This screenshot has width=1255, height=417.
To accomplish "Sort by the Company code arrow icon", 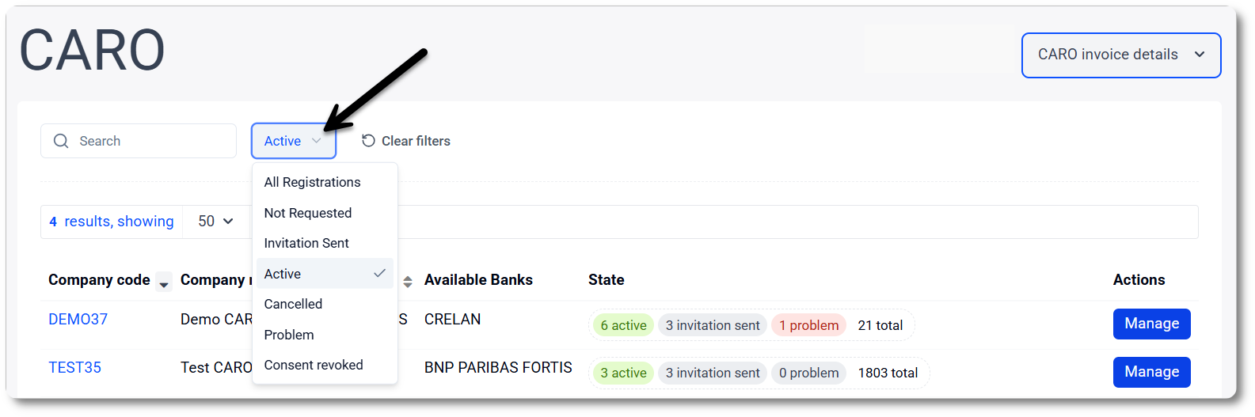I will (x=164, y=282).
